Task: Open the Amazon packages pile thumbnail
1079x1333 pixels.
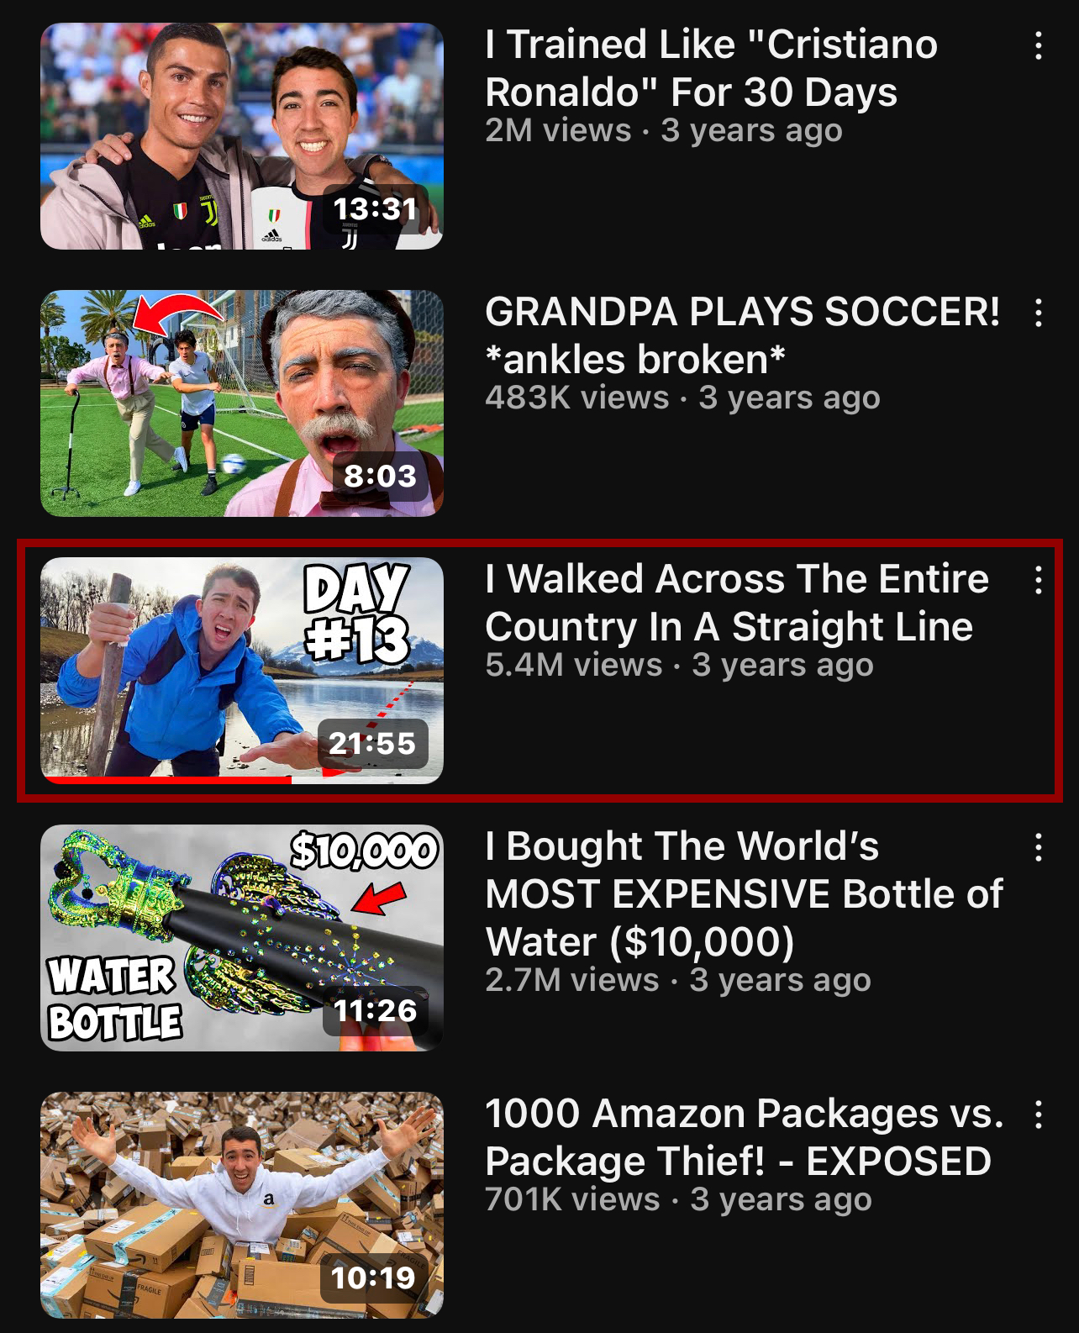Action: click(x=242, y=1205)
